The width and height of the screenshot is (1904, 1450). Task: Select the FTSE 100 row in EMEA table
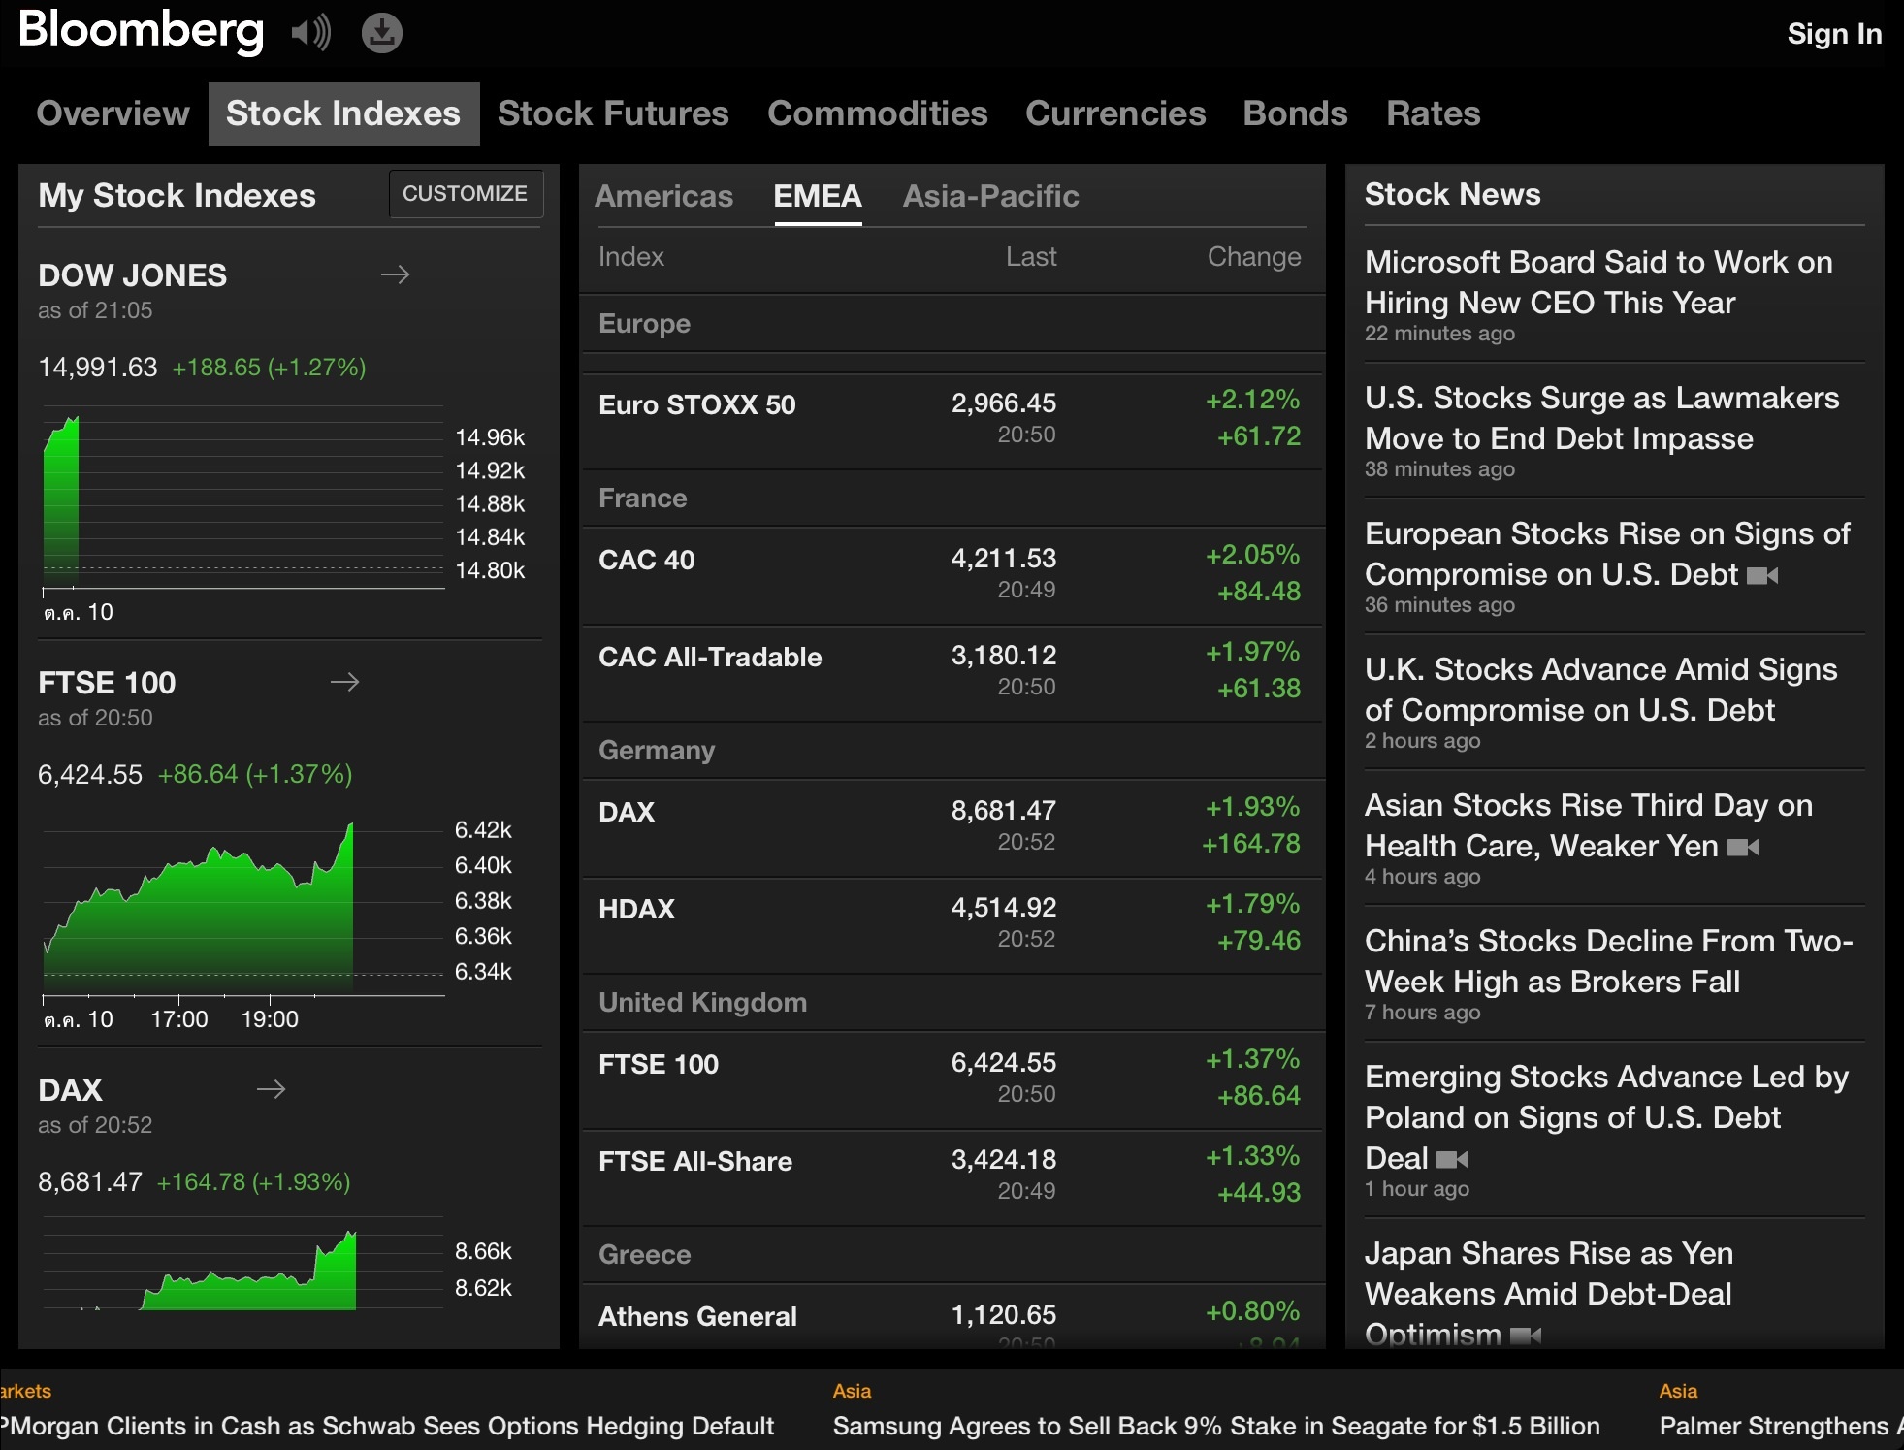click(x=952, y=1080)
